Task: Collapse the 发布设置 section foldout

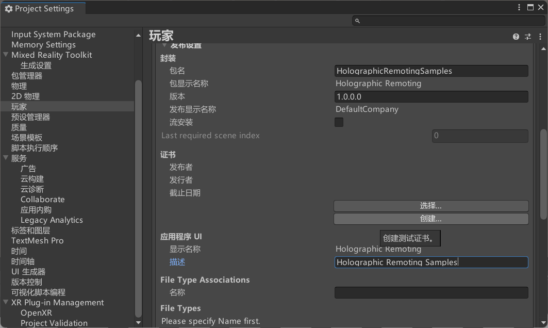Action: pos(164,45)
